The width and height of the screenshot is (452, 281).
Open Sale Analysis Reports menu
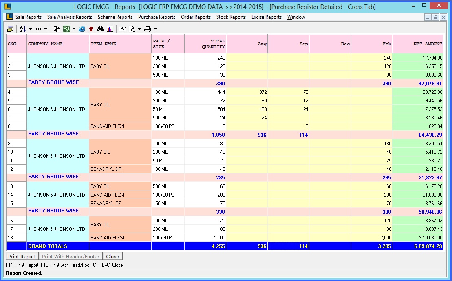pyautogui.click(x=70, y=17)
